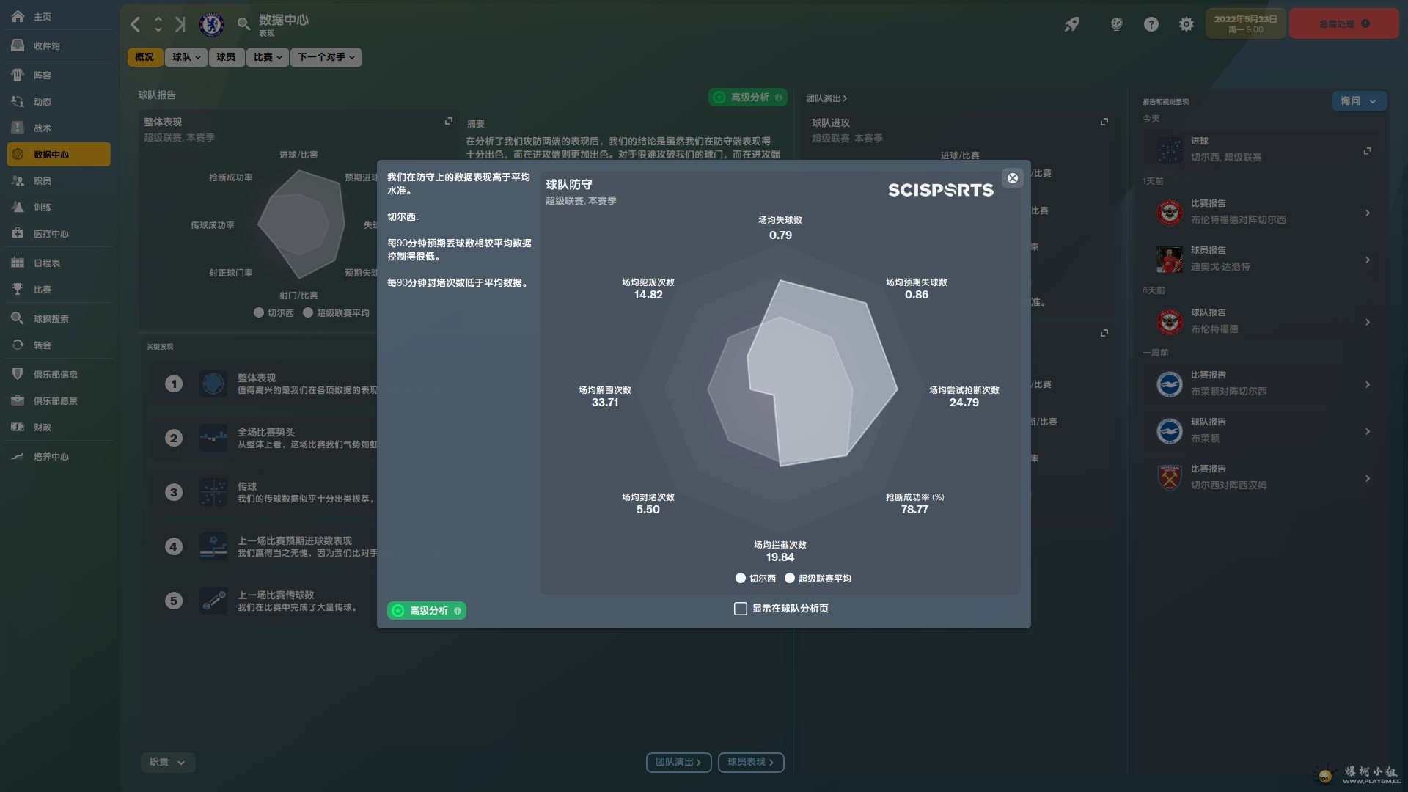Open the 询问 dropdown button
Screen dimensions: 1408x792
pyautogui.click(x=1358, y=101)
